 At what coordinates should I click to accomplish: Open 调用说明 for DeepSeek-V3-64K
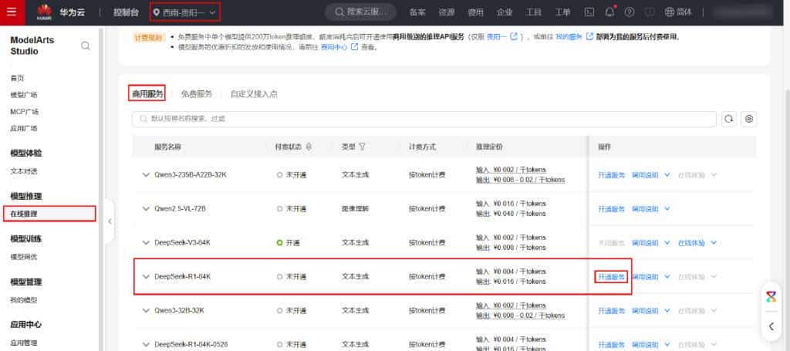point(646,243)
